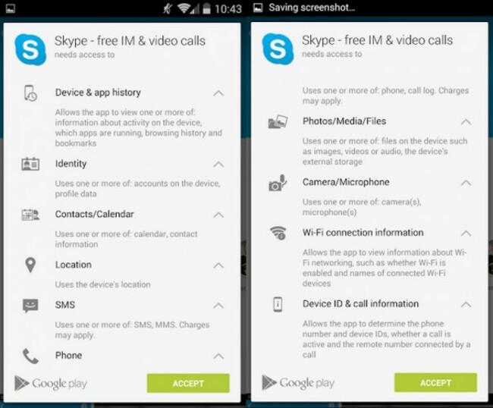493x408 pixels.
Task: Tap the 'Saving screenshot...' notification text
Action: coord(312,8)
